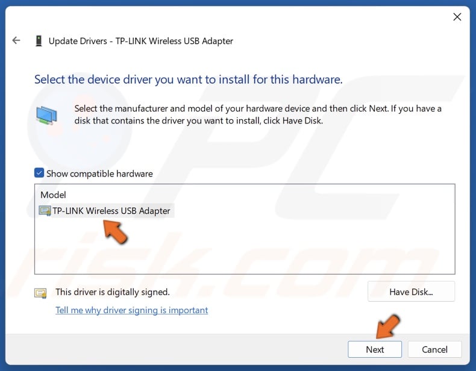Click the driver icon next to TP-LINK model
Image resolution: width=476 pixels, height=371 pixels.
click(x=45, y=211)
